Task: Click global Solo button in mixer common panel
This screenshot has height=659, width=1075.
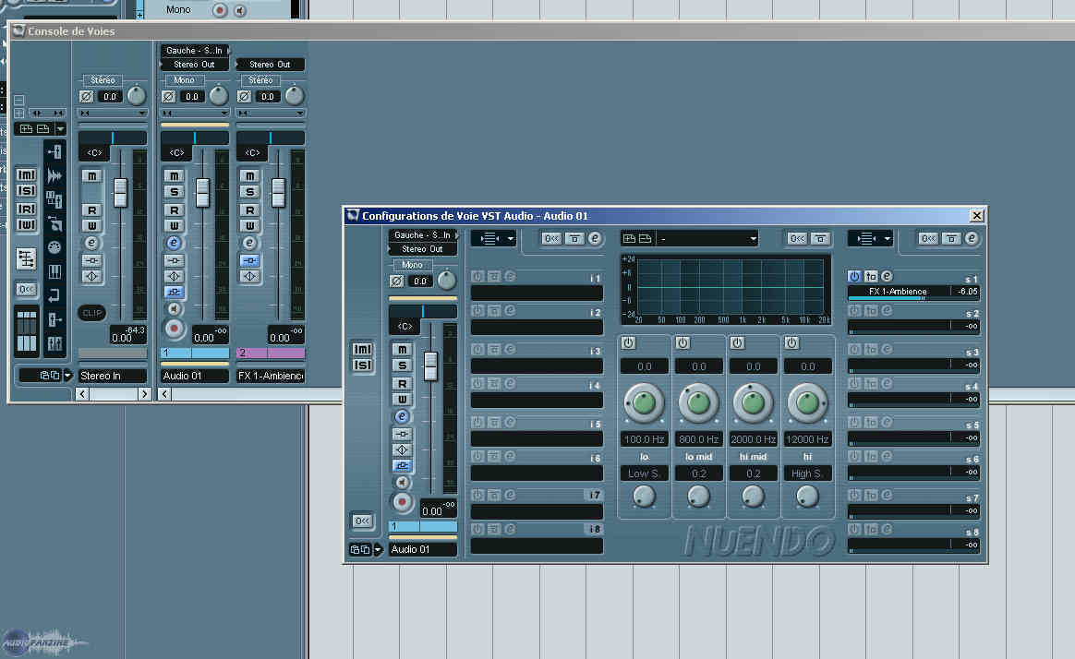Action: (26, 190)
